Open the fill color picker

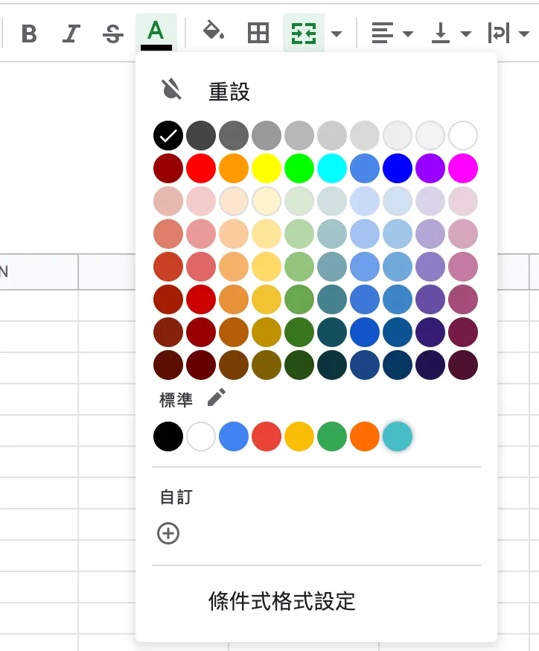(x=214, y=34)
